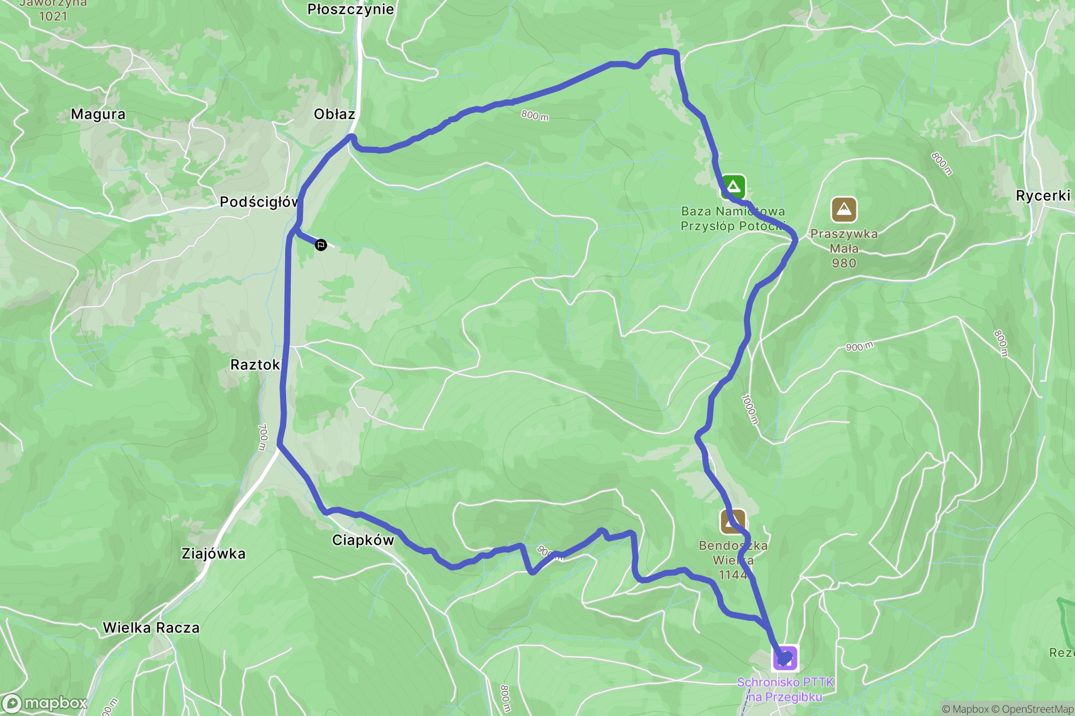
Task: Open the Mapbox logo link
Action: tap(45, 704)
